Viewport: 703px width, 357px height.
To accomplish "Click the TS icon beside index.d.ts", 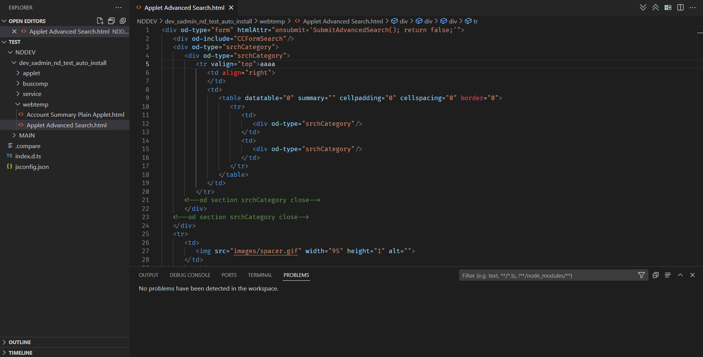I will coord(9,156).
